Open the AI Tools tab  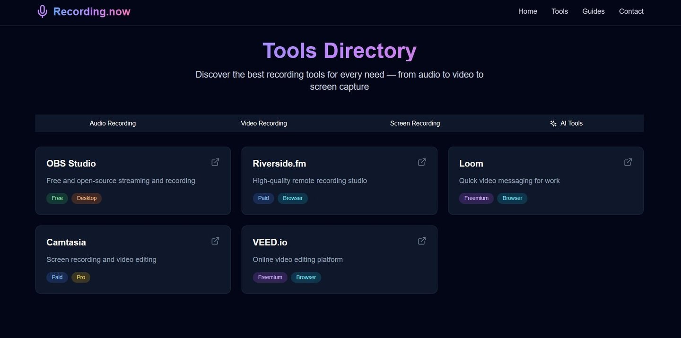(567, 123)
